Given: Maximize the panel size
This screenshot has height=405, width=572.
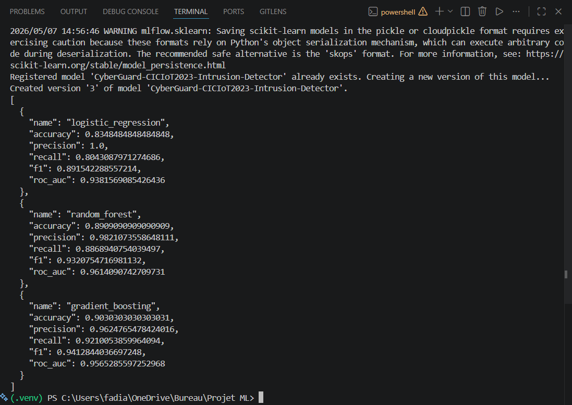Looking at the screenshot, I should pos(541,11).
